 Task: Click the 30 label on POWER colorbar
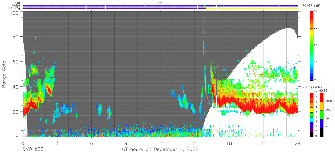pyautogui.click(x=316, y=28)
